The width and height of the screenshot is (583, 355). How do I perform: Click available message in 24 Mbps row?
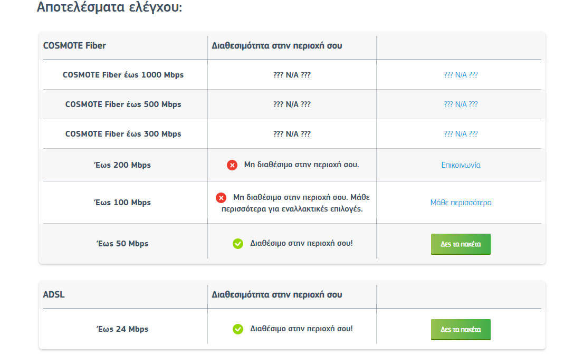point(302,329)
